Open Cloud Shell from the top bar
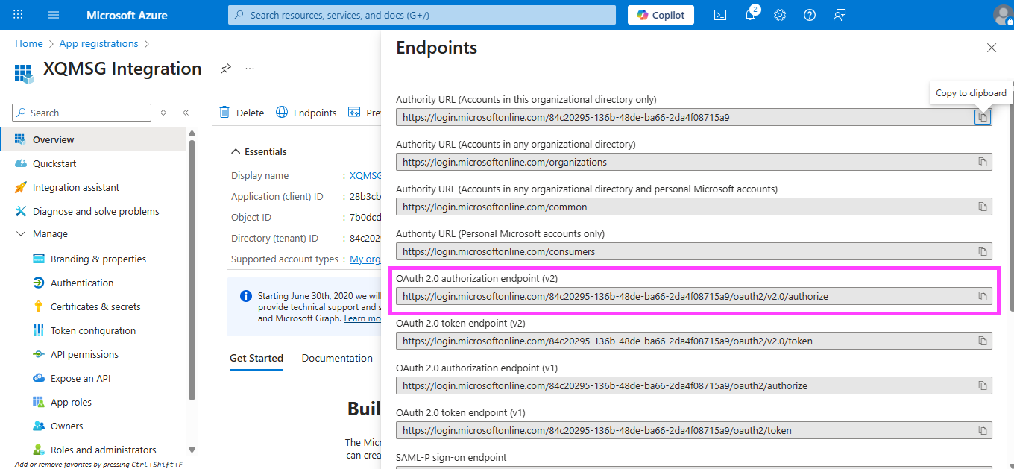The image size is (1014, 469). 720,15
